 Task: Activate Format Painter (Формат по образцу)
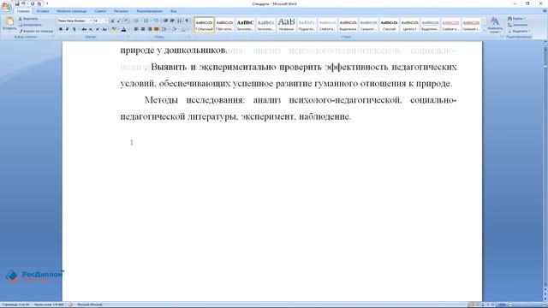[36, 31]
